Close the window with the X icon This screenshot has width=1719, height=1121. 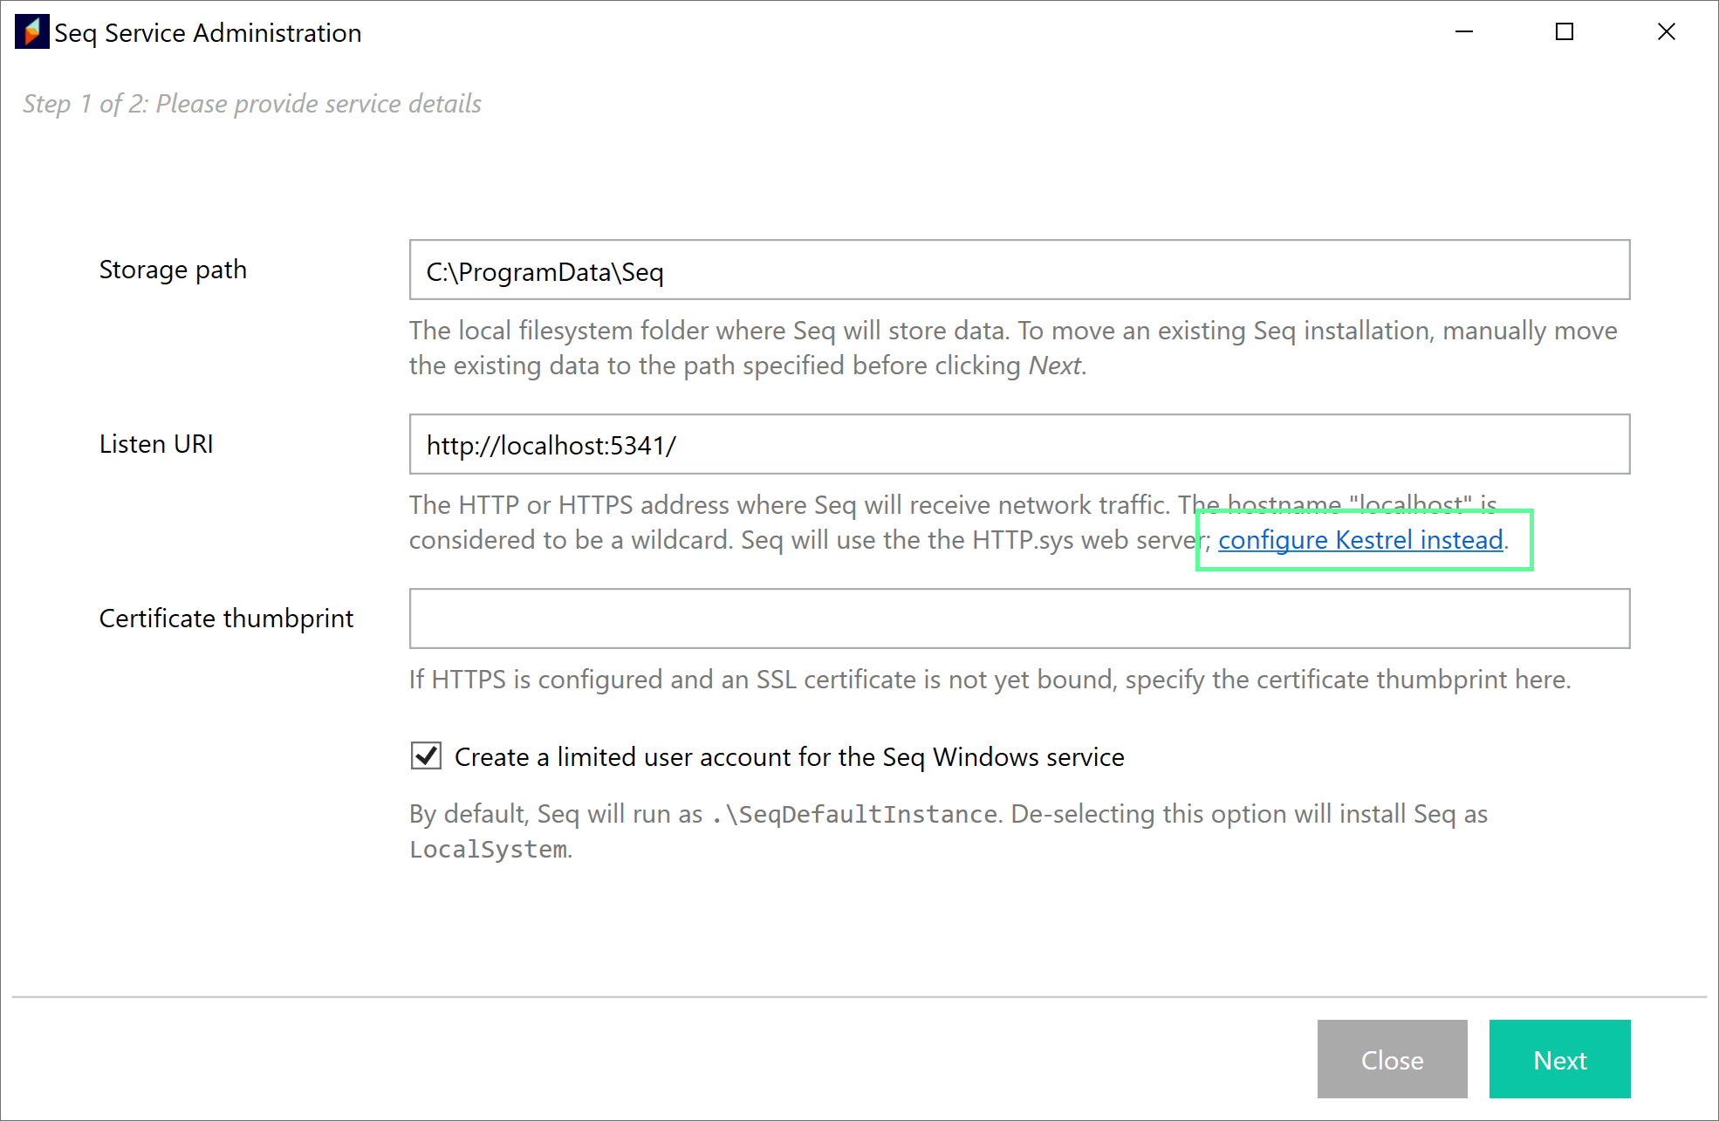1666,32
